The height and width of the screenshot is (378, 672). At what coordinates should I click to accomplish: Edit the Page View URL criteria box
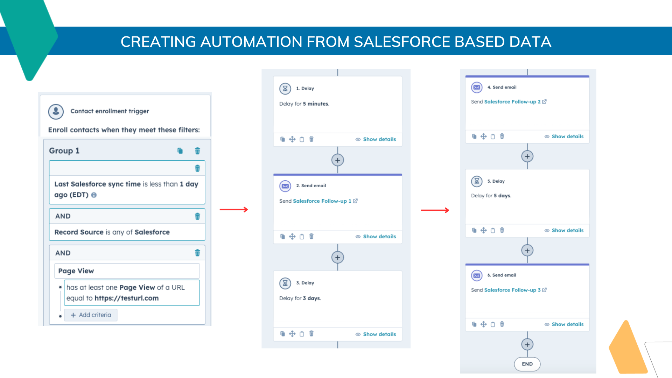coord(132,293)
